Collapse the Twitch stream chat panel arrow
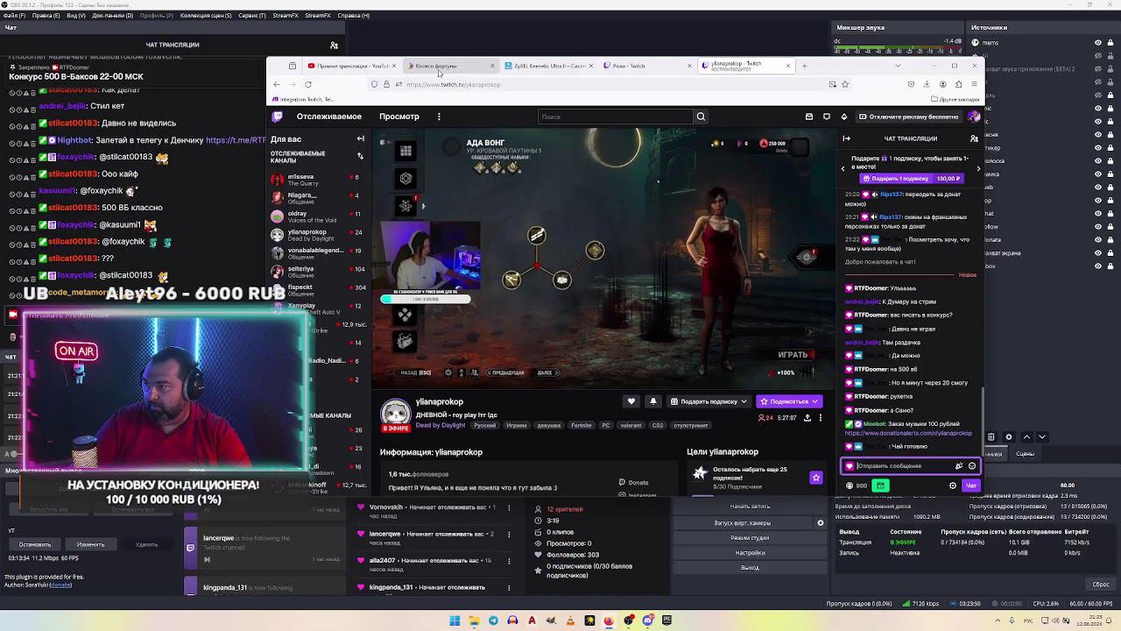The width and height of the screenshot is (1121, 631). click(x=847, y=138)
